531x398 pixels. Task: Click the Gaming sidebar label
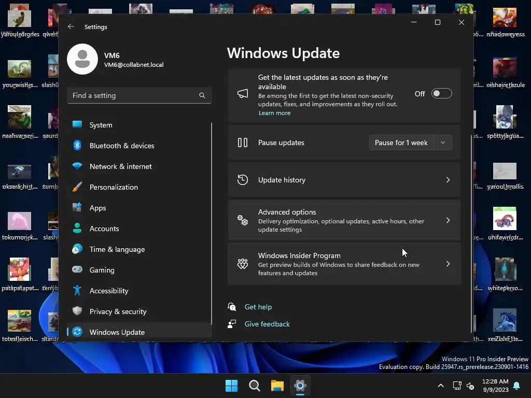tap(102, 270)
